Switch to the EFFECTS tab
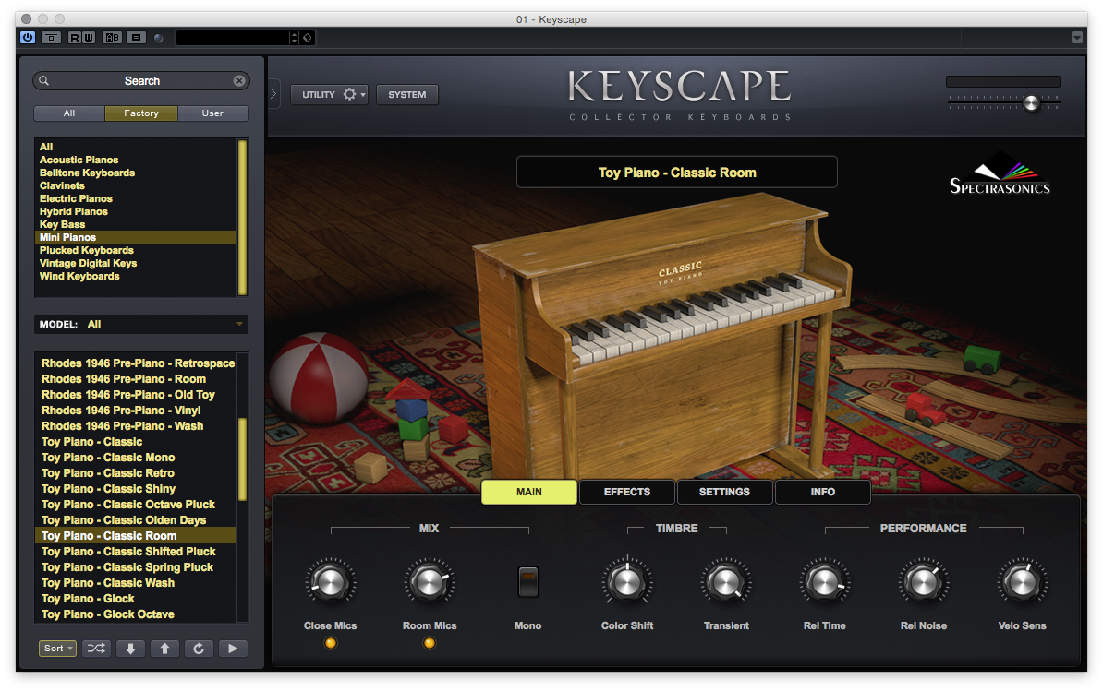1103x691 pixels. pos(626,492)
